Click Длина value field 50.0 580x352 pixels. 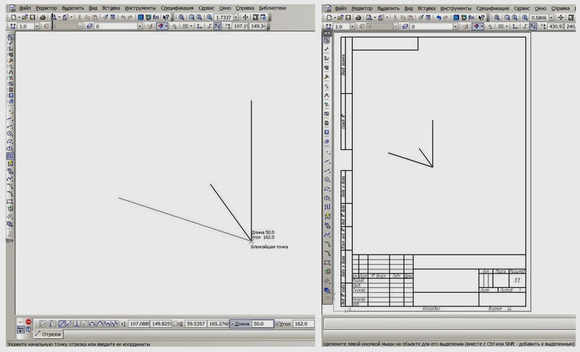pyautogui.click(x=263, y=323)
